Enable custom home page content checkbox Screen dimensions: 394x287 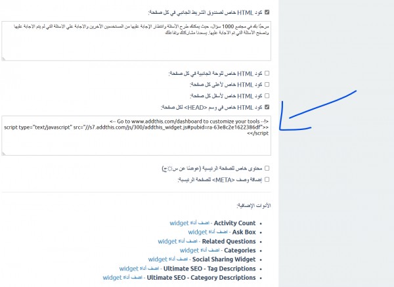click(266, 169)
